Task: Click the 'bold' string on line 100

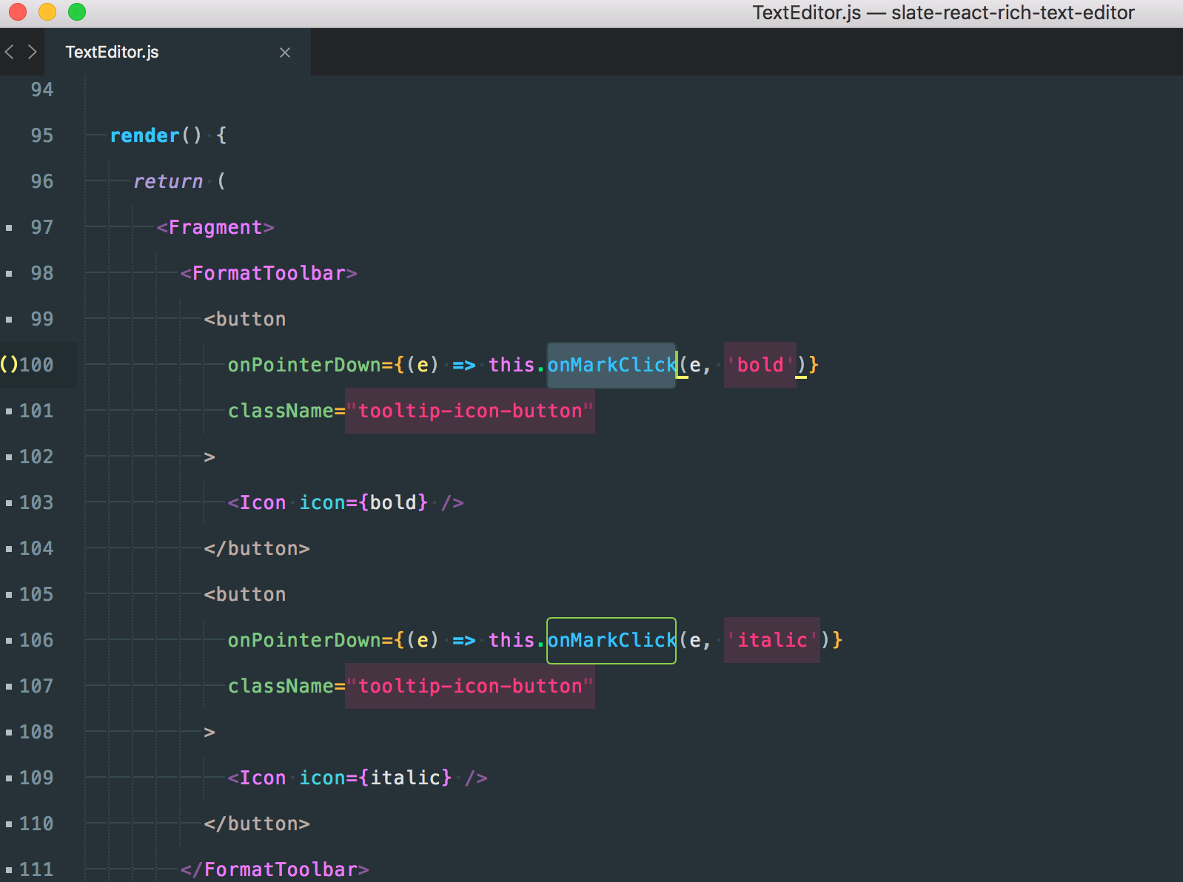Action: 760,365
